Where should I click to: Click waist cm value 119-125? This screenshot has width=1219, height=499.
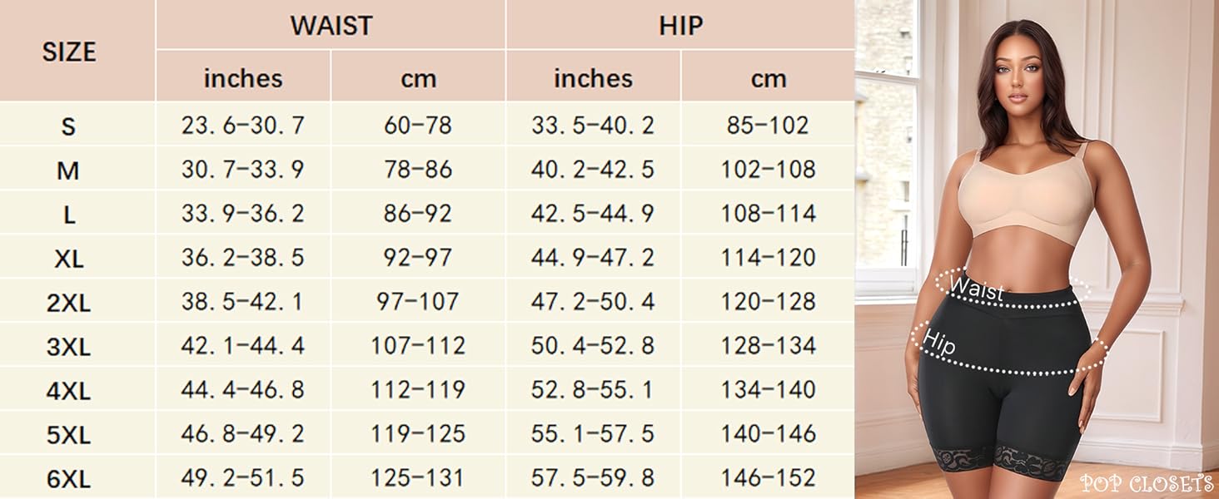[418, 434]
